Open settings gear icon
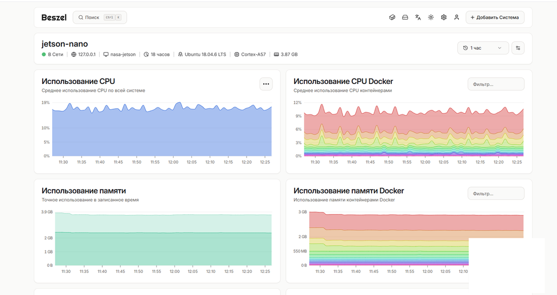This screenshot has height=295, width=557. (444, 17)
